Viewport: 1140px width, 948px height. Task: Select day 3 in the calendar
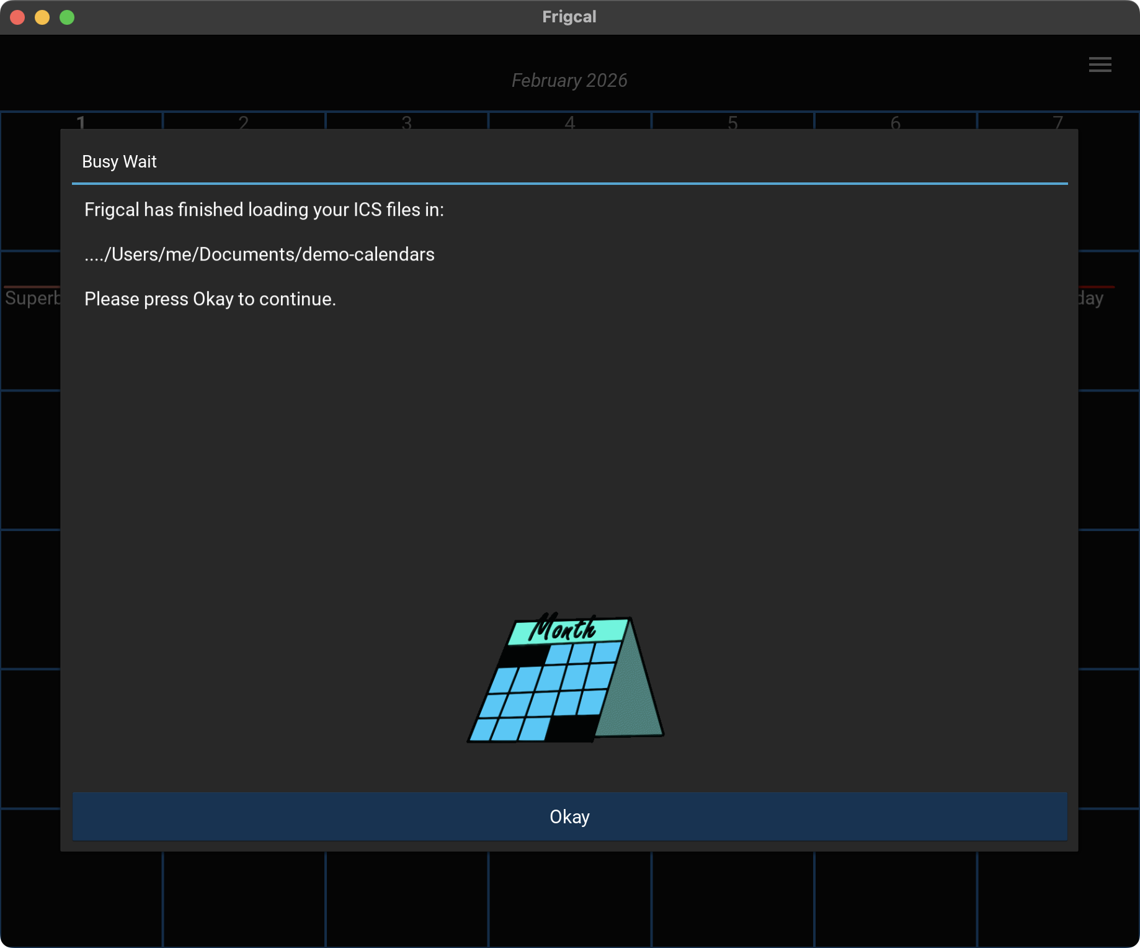pos(406,122)
